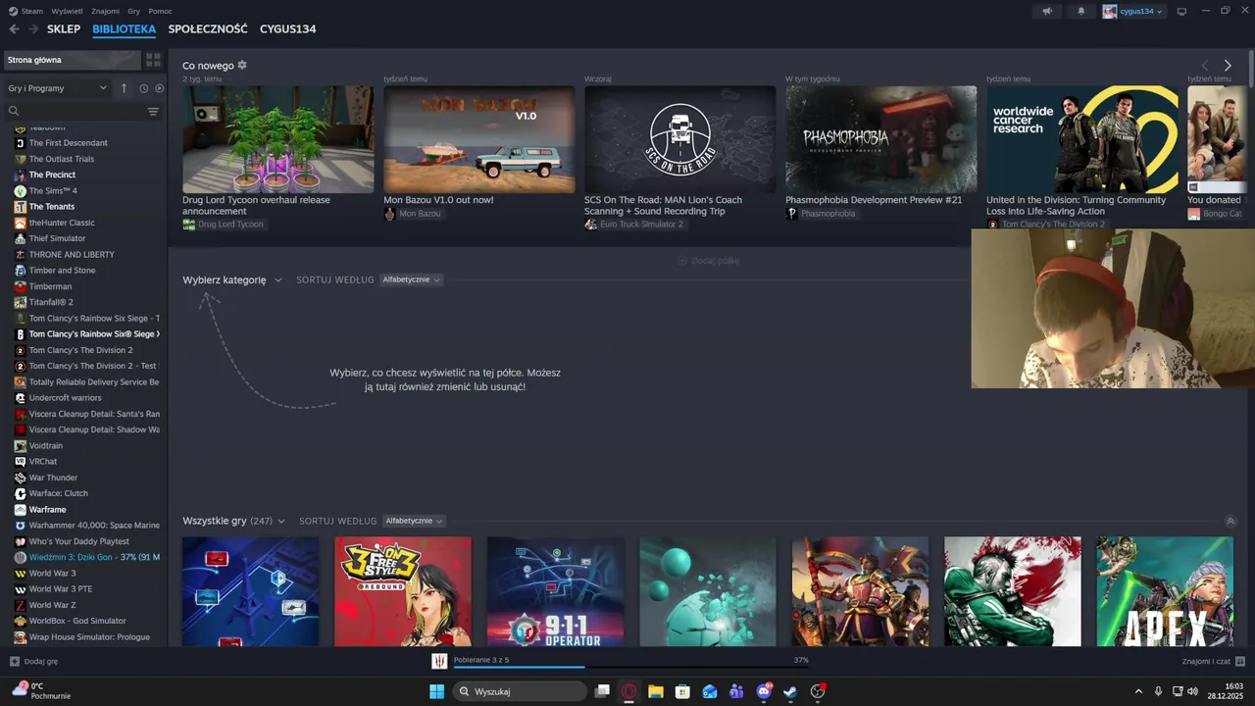The image size is (1255, 706).
Task: Open Task View on the taskbar
Action: (603, 691)
